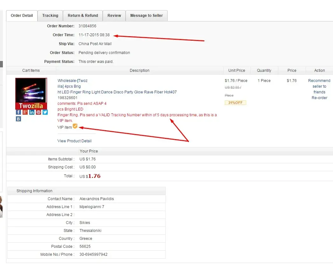The height and width of the screenshot is (264, 333).
Task: Share item on Twitter
Action: click(45, 112)
